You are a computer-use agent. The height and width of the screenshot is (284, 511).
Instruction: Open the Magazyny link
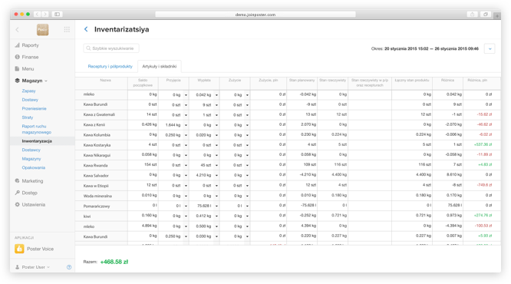pyautogui.click(x=31, y=159)
